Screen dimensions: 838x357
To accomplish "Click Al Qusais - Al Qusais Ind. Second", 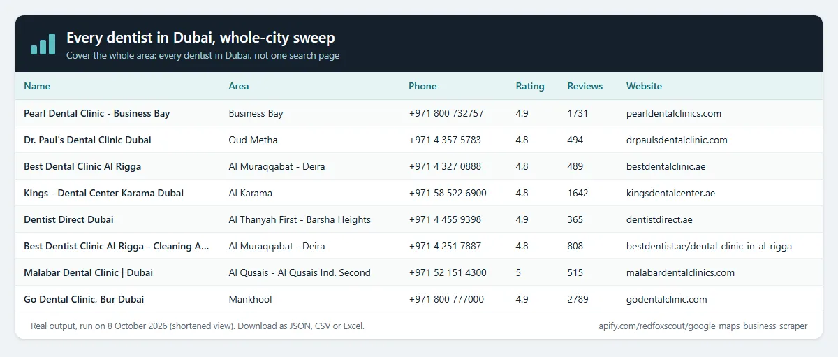I will point(300,272).
